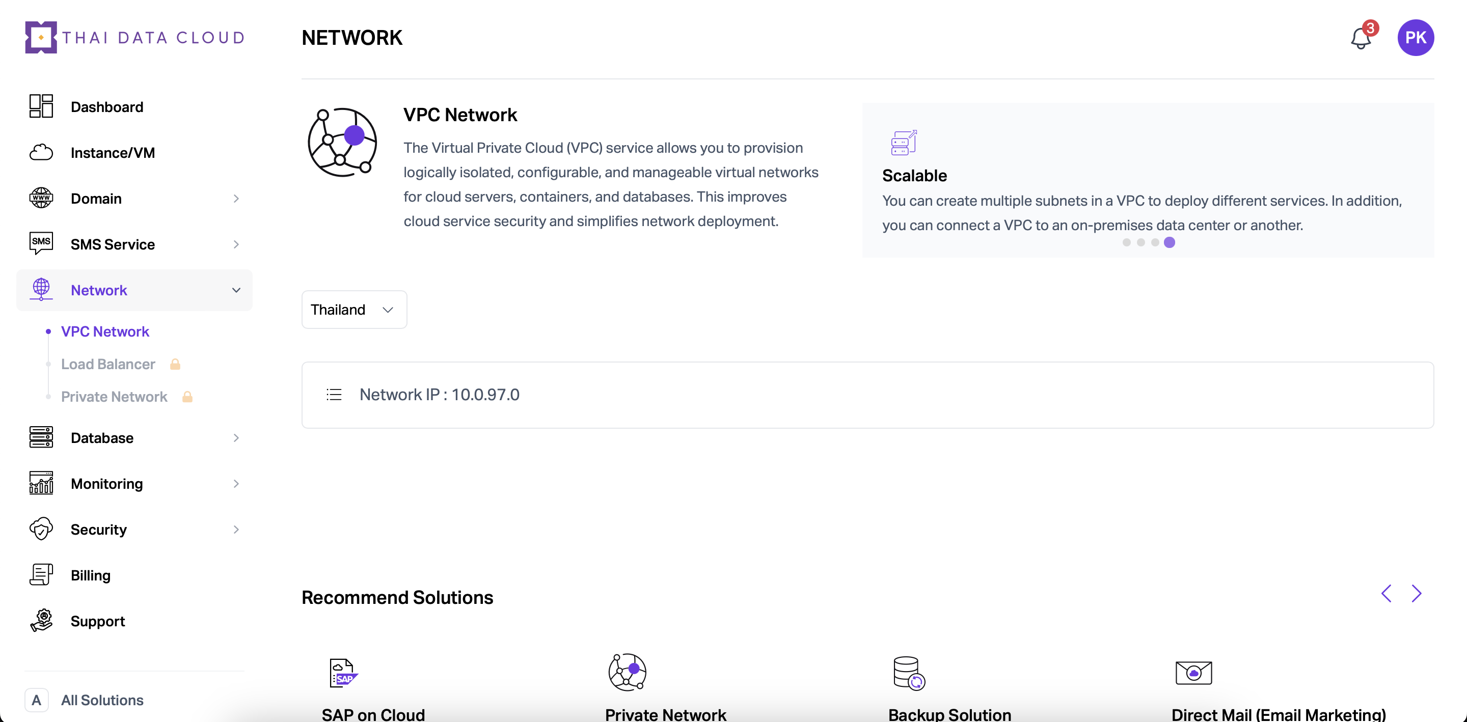Select the SAP on Cloud icon

[343, 673]
